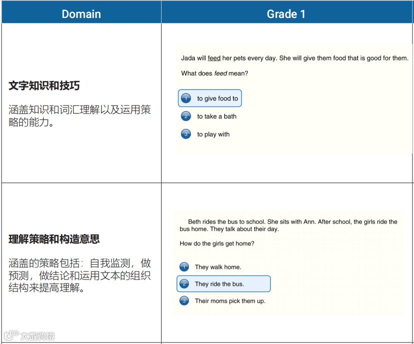
Task: Click the 'Grade 1' column header
Action: [287, 12]
